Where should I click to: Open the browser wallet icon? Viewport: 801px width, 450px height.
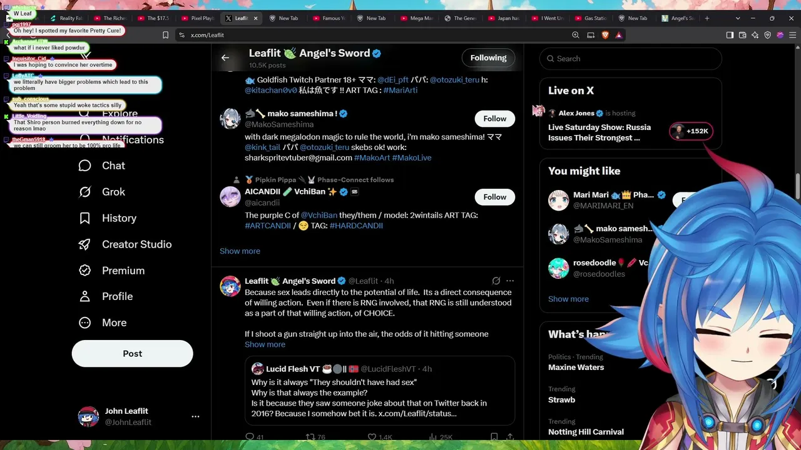(x=743, y=35)
